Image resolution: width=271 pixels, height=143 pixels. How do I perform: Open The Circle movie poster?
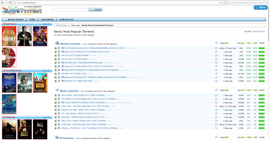click(9, 57)
